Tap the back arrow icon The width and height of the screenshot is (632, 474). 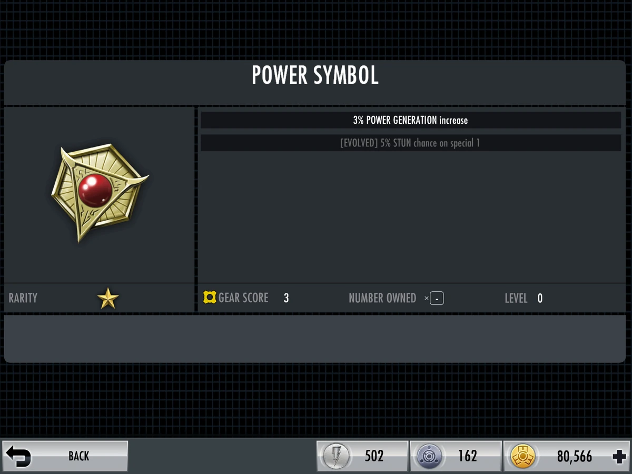[x=19, y=456]
